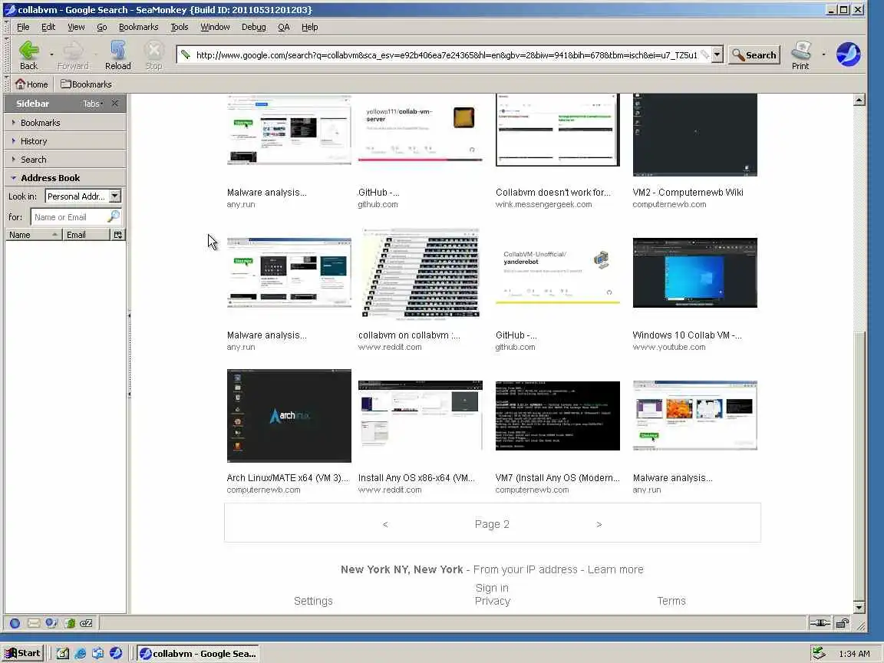Expand the Bookmarks sidebar panel
The height and width of the screenshot is (663, 884).
pyautogui.click(x=65, y=122)
